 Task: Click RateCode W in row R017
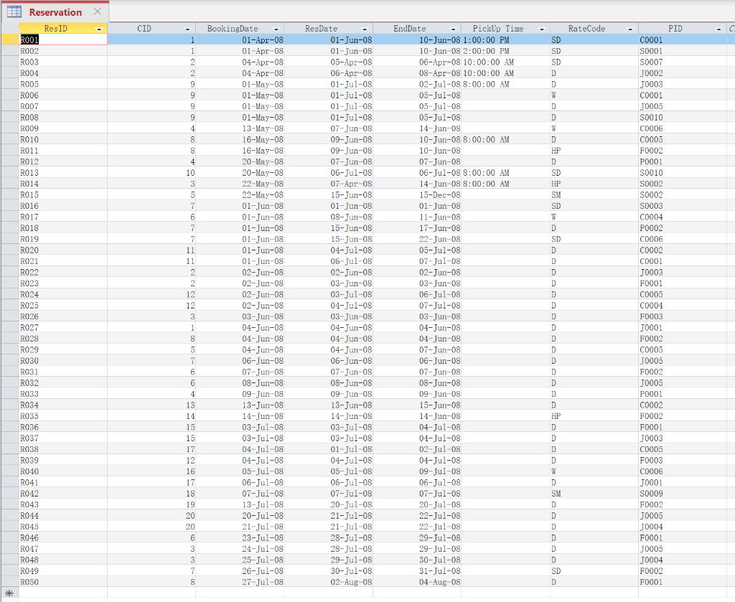coord(594,217)
